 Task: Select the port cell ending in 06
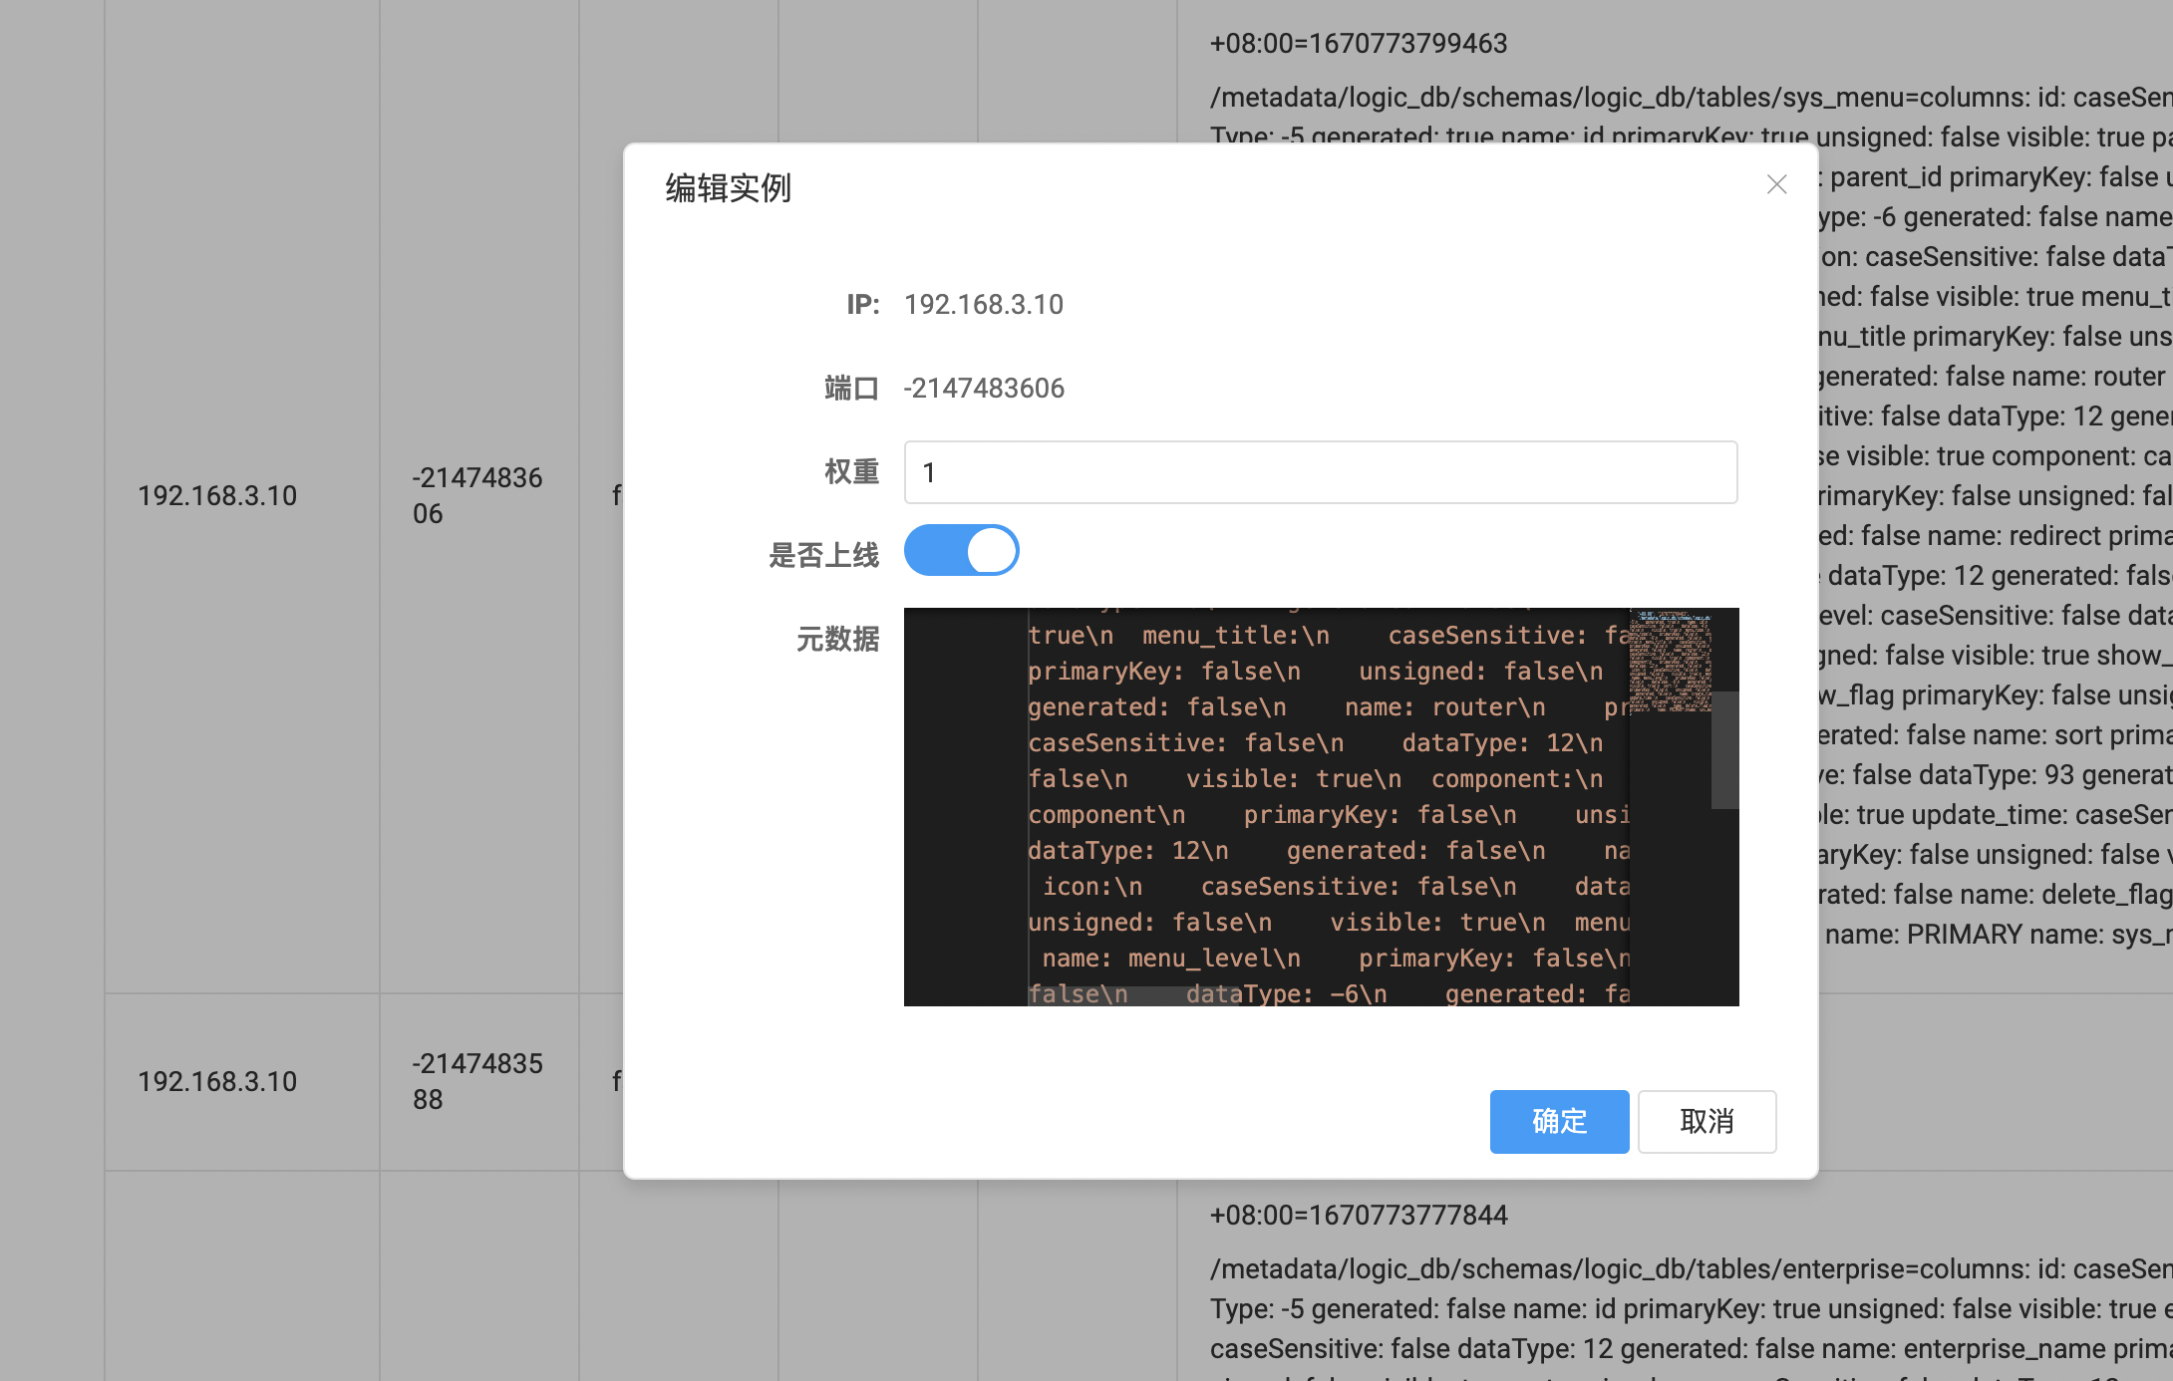click(x=476, y=496)
